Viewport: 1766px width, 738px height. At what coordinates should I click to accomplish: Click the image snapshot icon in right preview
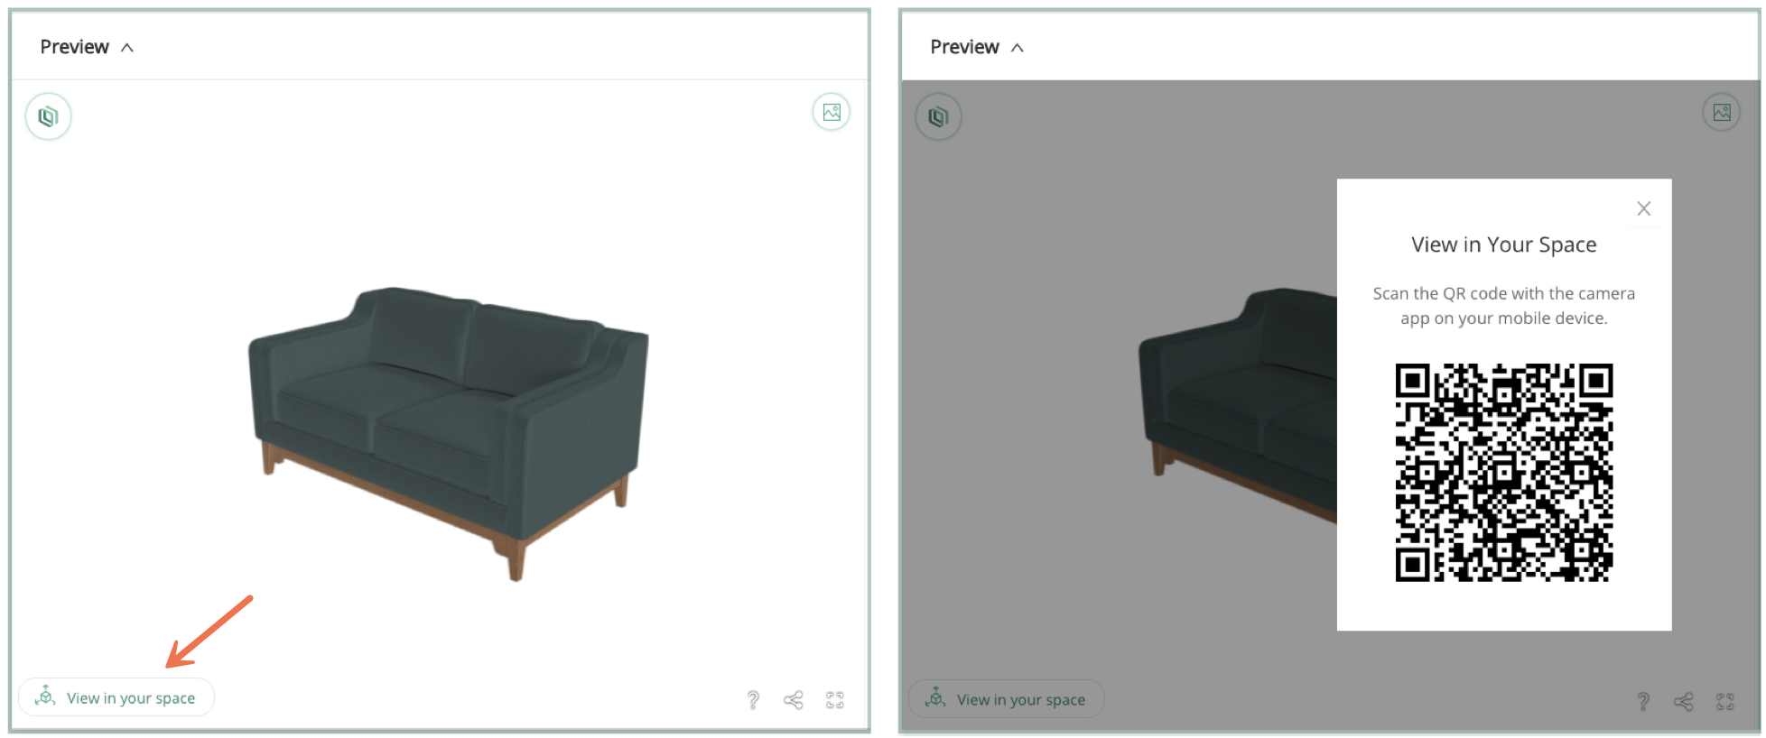click(1722, 112)
